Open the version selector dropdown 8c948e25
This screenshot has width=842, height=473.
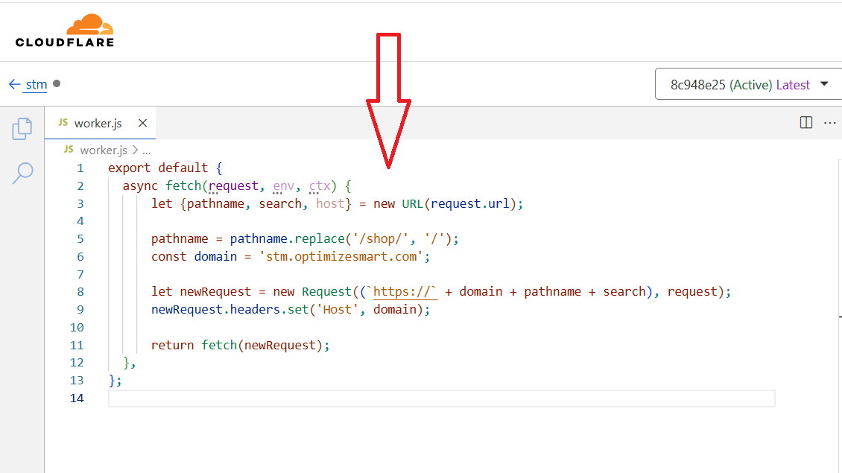tap(747, 84)
